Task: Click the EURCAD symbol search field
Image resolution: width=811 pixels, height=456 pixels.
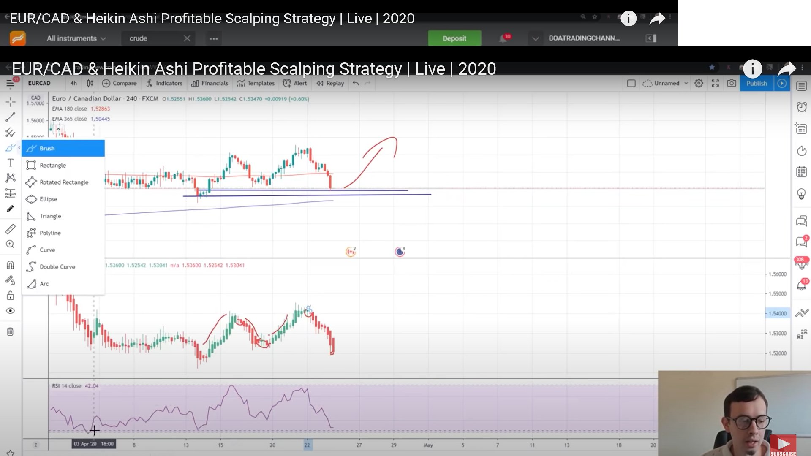Action: [39, 83]
